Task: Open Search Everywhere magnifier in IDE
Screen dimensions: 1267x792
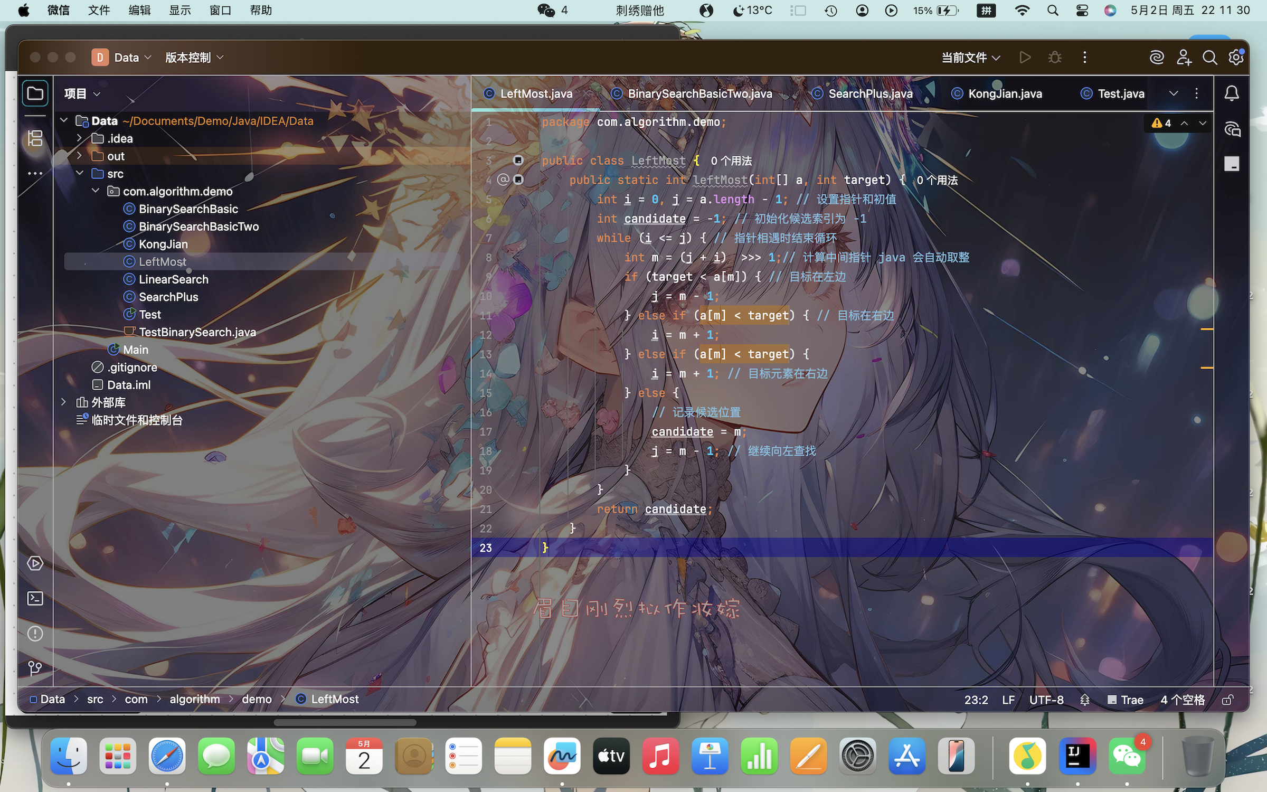Action: coord(1209,57)
